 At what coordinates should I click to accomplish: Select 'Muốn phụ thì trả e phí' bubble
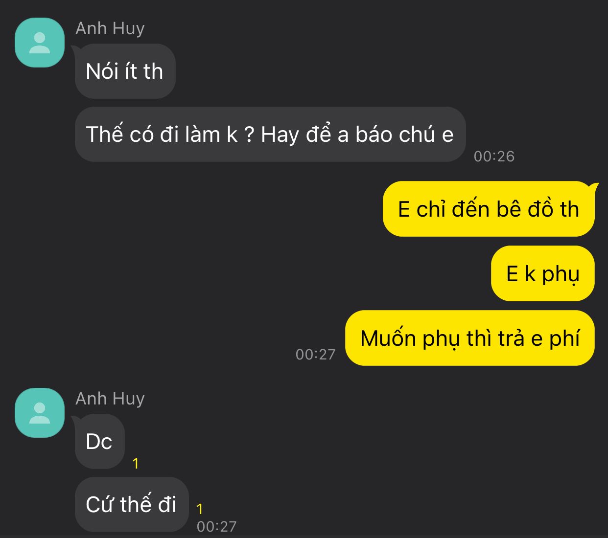(470, 338)
